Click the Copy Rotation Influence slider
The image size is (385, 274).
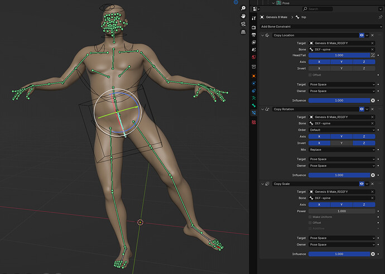(x=339, y=175)
